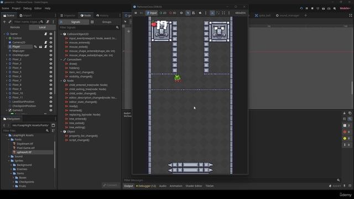
Task: Click the Input button in game toolbar
Action: click(x=152, y=13)
